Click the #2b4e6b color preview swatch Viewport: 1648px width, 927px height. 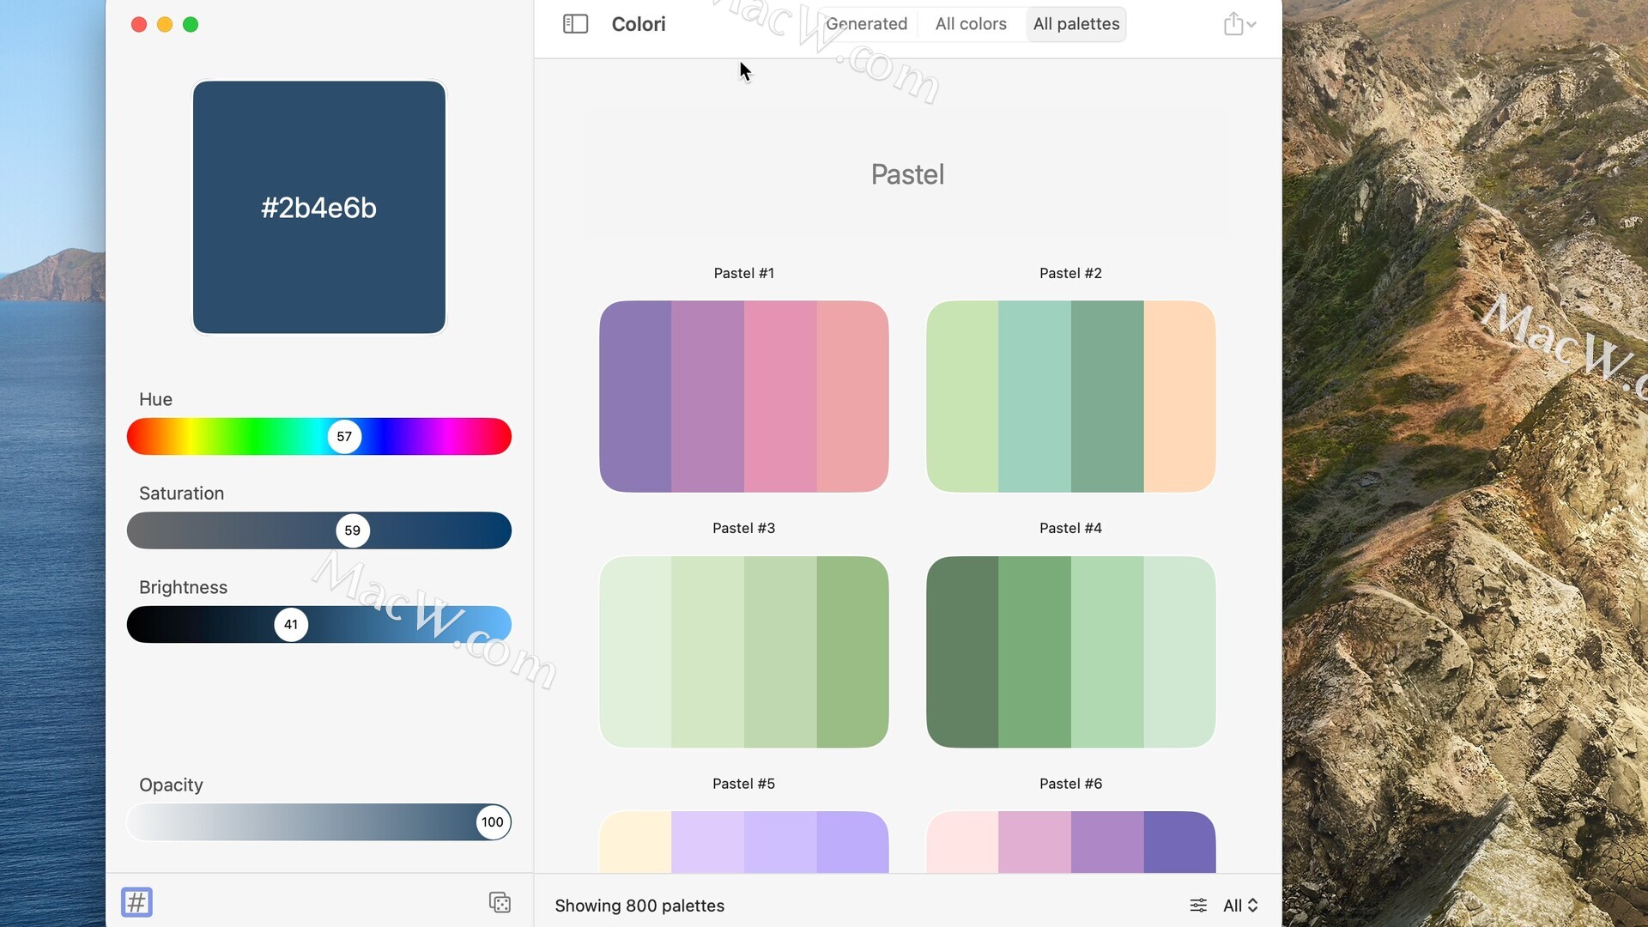(x=319, y=207)
